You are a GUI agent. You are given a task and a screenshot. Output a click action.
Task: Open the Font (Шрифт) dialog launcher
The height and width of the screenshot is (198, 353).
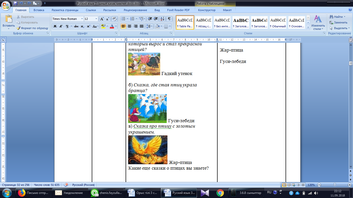point(116,33)
